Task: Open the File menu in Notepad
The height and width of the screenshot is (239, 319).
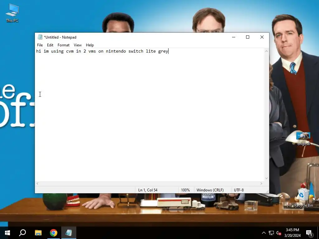Action: point(40,45)
